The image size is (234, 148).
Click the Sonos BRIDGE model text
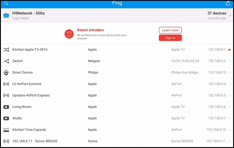[182, 141]
